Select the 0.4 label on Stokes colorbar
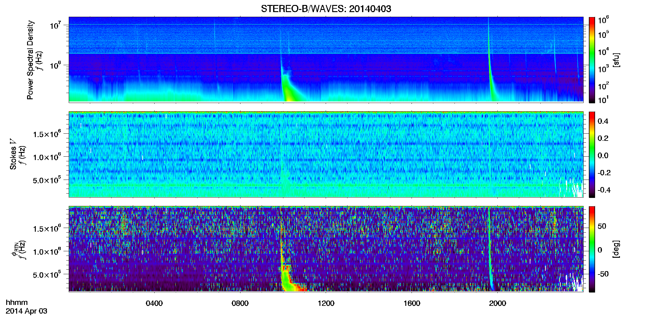Image resolution: width=652 pixels, height=335 pixels. [603, 121]
